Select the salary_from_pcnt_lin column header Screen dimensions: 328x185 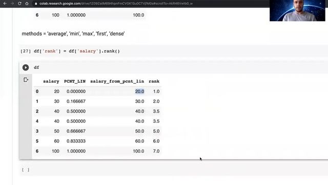117,81
